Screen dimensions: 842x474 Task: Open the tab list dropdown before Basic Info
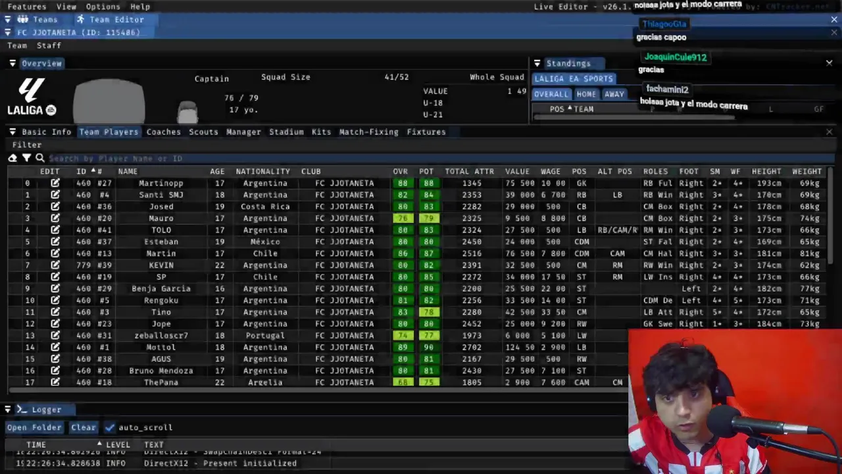point(12,132)
